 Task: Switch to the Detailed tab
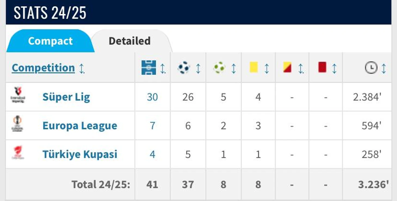130,41
